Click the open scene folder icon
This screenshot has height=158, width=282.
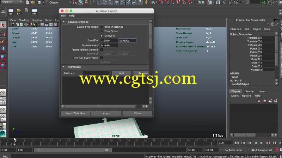tap(33, 2)
